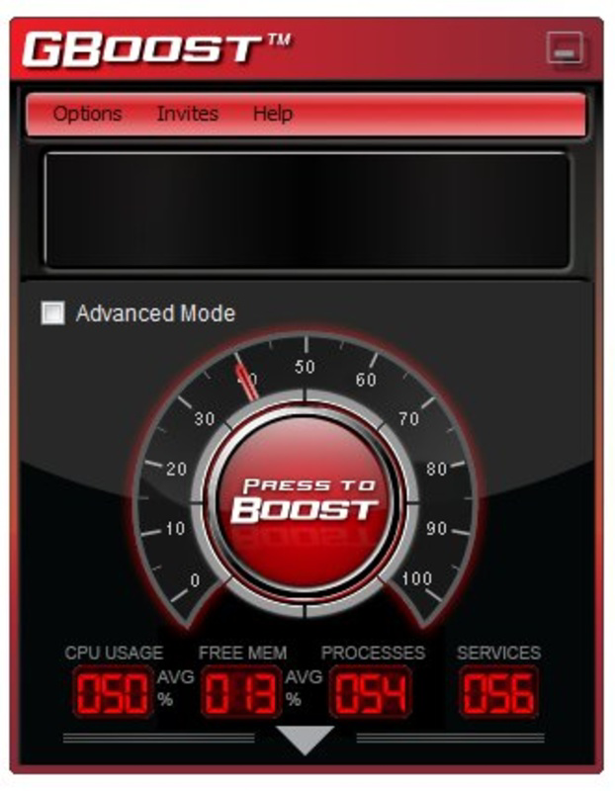Click the GBoost logo title
The image size is (615, 791).
tap(156, 49)
